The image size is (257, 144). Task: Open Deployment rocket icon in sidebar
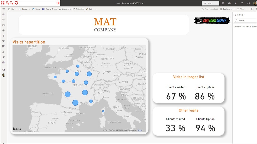3,57
